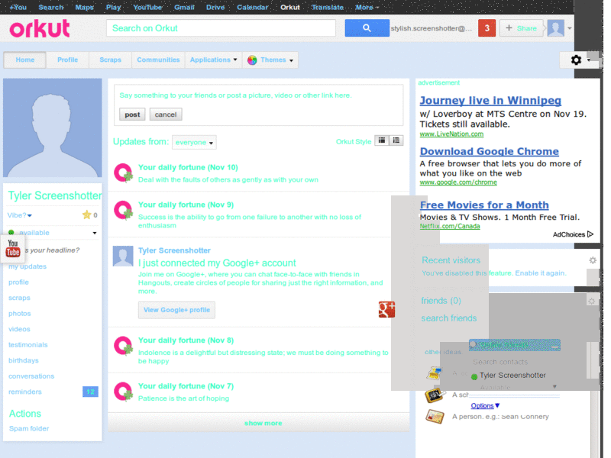Viewport: 611px width, 458px height.
Task: Click the friends section gear icon
Action: (x=591, y=301)
